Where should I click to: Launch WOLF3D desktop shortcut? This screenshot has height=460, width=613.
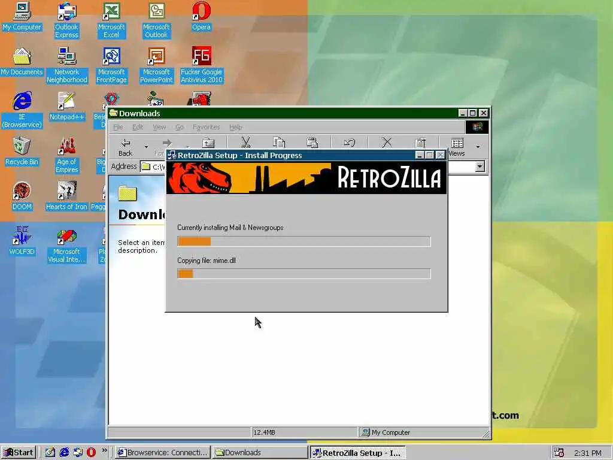(x=22, y=241)
